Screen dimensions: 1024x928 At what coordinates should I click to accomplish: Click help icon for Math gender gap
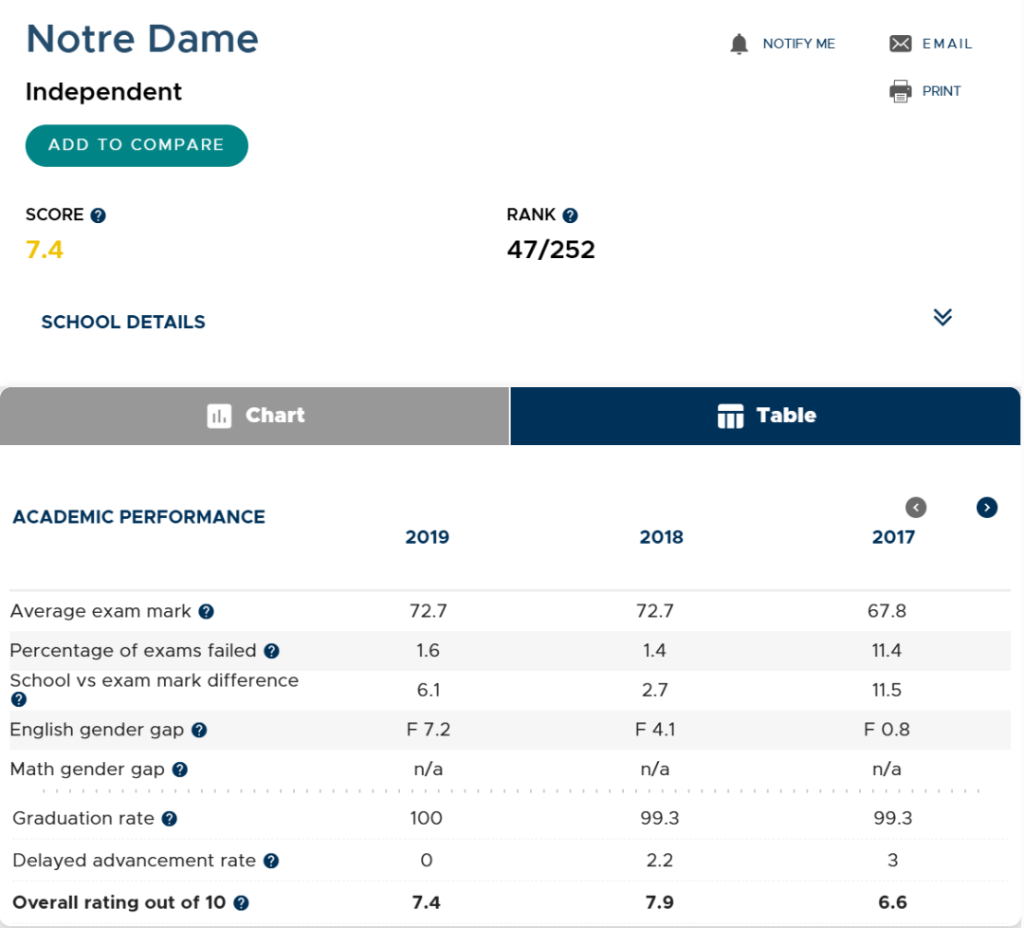[x=179, y=770]
